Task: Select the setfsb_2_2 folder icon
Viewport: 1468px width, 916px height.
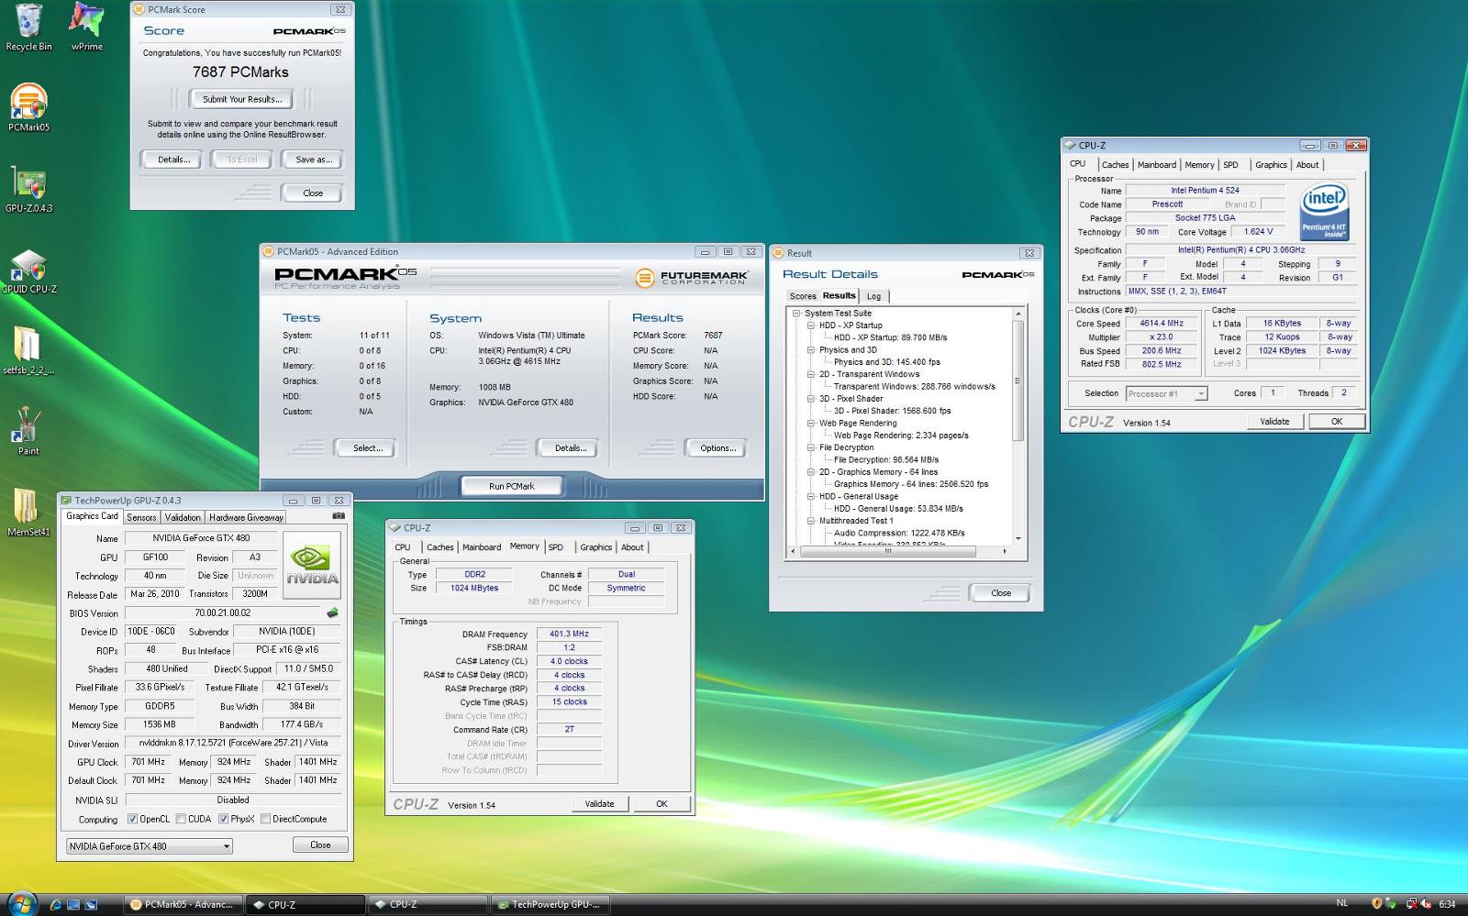Action: [28, 351]
